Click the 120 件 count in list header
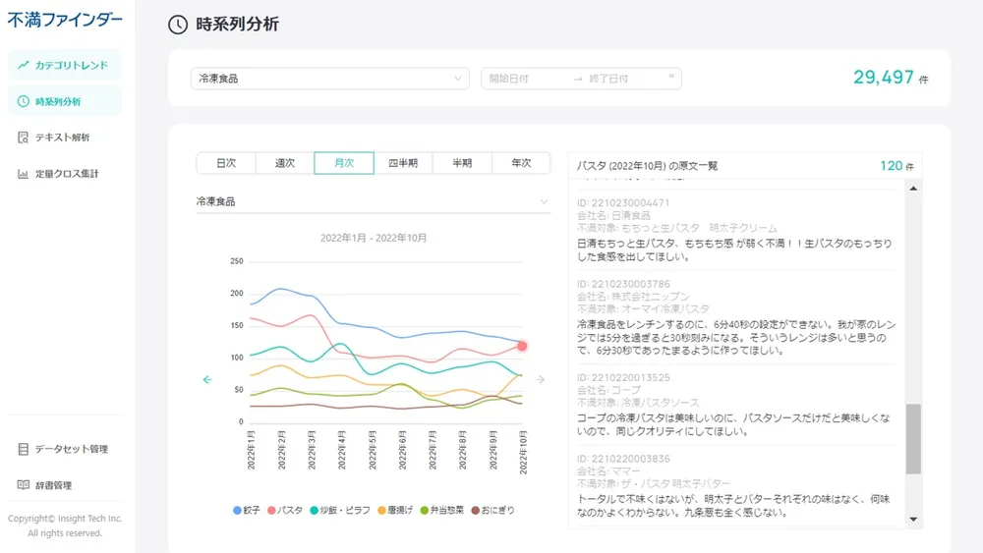The image size is (983, 553). (x=896, y=166)
